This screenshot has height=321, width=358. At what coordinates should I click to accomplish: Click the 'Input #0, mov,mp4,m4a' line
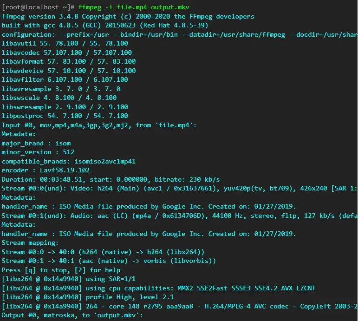99,125
